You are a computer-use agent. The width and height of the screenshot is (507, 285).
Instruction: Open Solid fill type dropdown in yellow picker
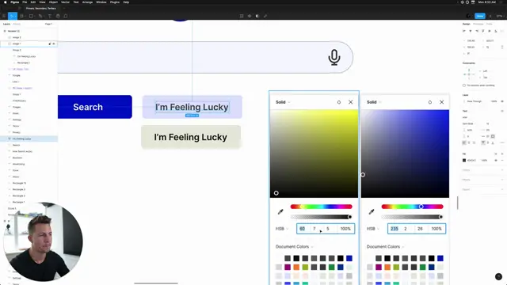[x=283, y=102]
